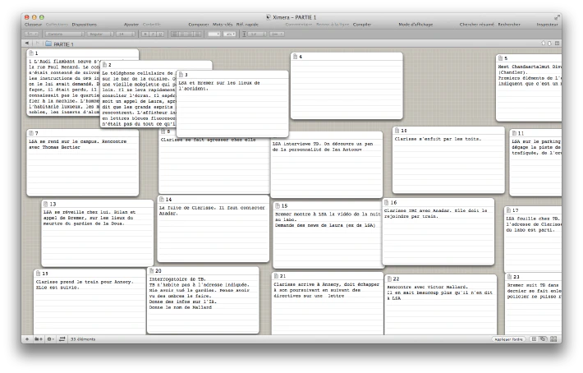Click the arrows icon beside 33 éléments
Screen dimensions: 583x373
(x=62, y=338)
